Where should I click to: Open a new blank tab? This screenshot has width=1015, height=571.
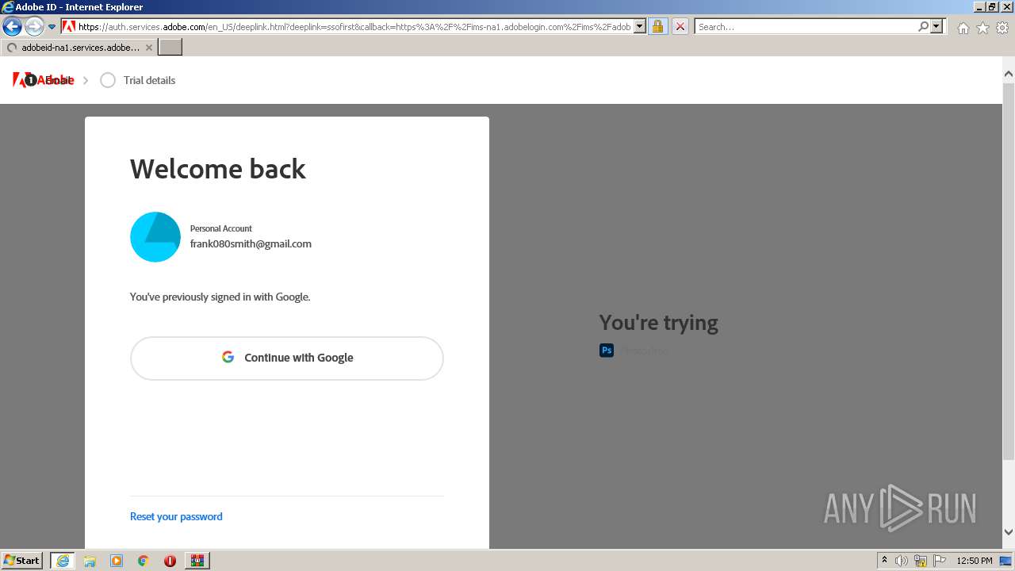click(170, 48)
